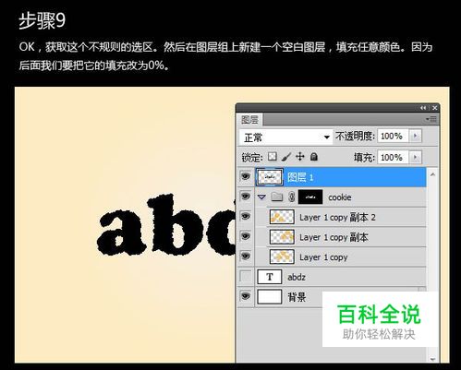
Task: Hide Layer 1 copy 副本 2
Action: point(246,216)
